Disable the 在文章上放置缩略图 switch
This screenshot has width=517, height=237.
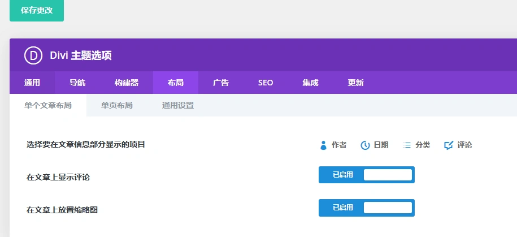point(366,208)
